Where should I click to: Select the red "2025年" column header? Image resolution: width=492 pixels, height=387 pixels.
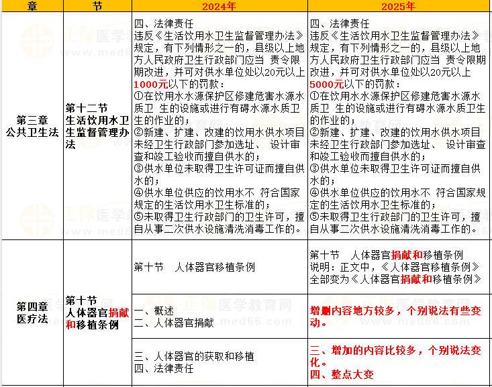pyautogui.click(x=399, y=7)
